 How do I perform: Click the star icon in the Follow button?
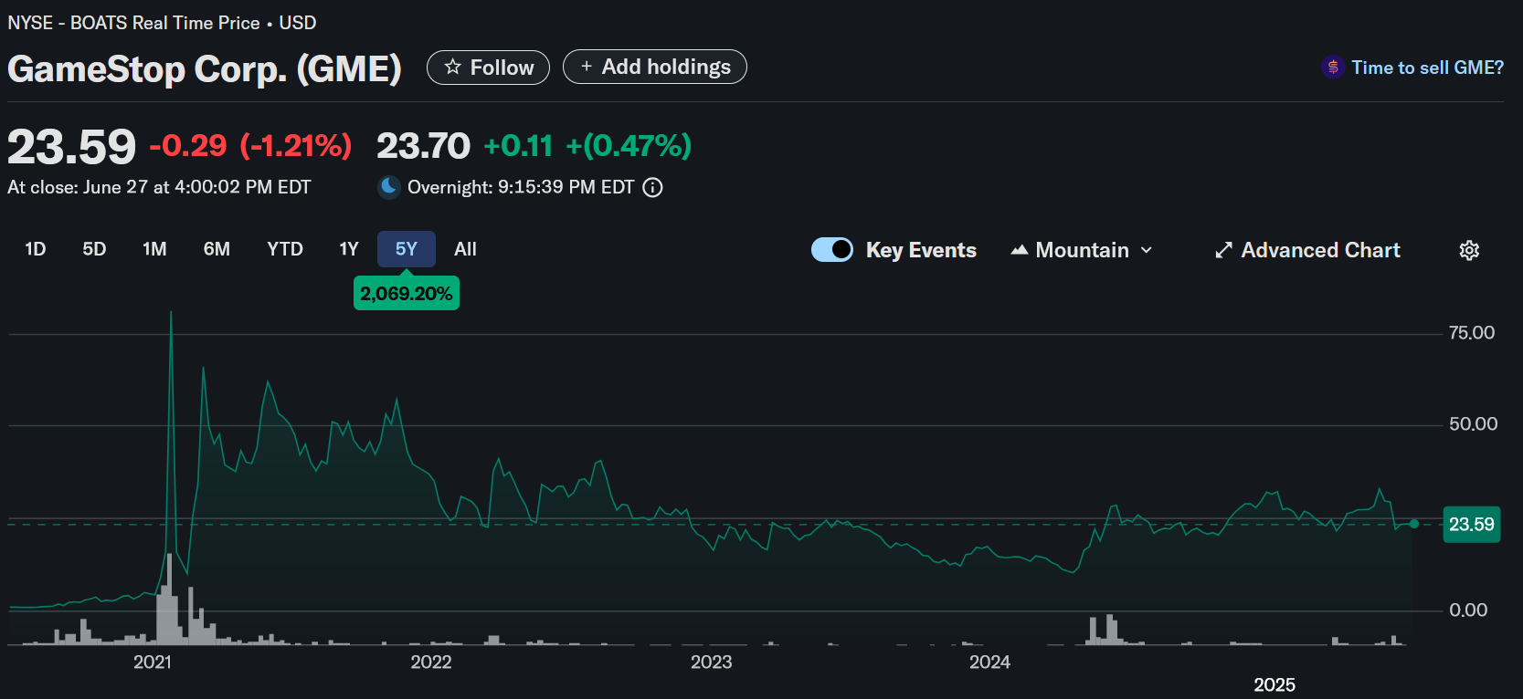[x=452, y=67]
